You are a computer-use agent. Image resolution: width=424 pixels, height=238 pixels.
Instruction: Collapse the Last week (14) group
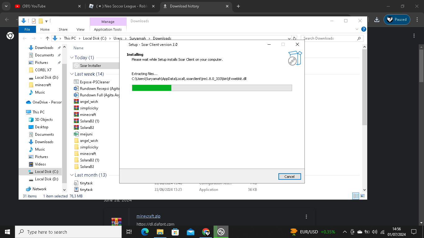click(72, 74)
